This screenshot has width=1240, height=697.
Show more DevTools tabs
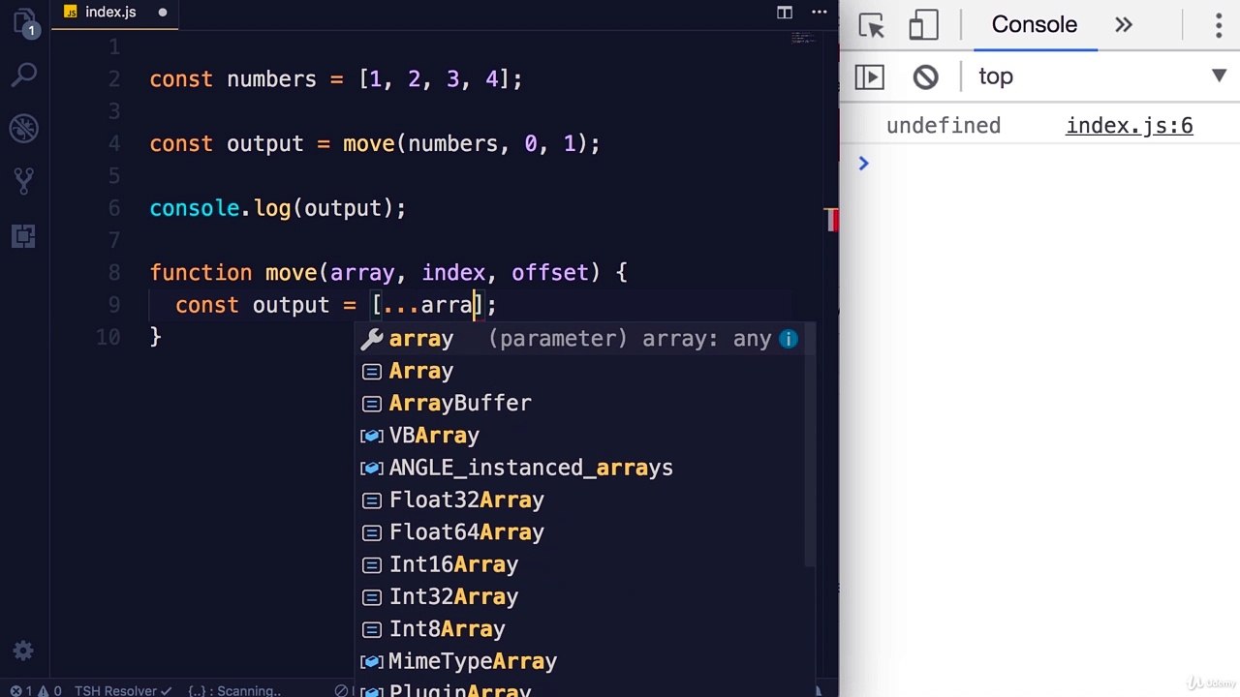[x=1124, y=25]
